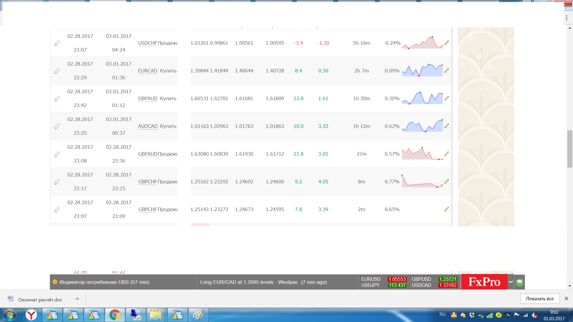This screenshot has height=322, width=573.
Task: Open the EURCAD pair link
Action: (x=147, y=71)
